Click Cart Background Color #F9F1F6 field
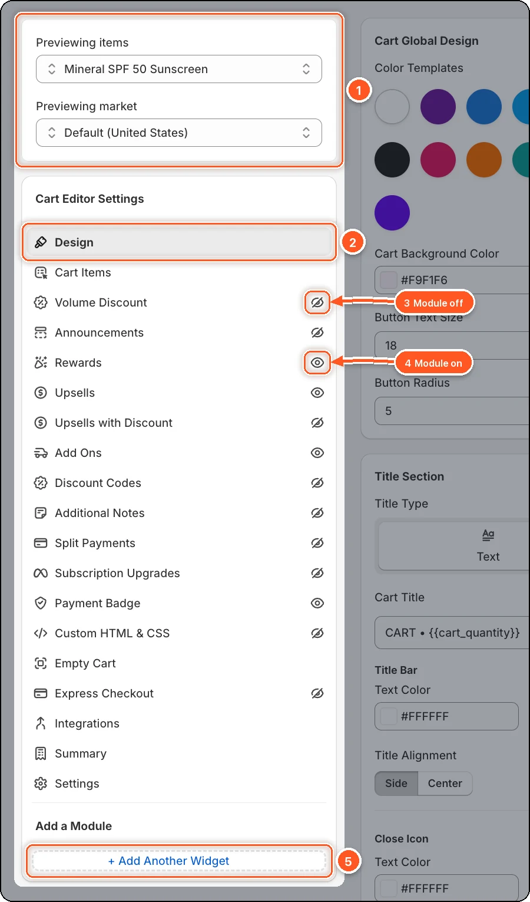The height and width of the screenshot is (902, 530). tap(452, 280)
